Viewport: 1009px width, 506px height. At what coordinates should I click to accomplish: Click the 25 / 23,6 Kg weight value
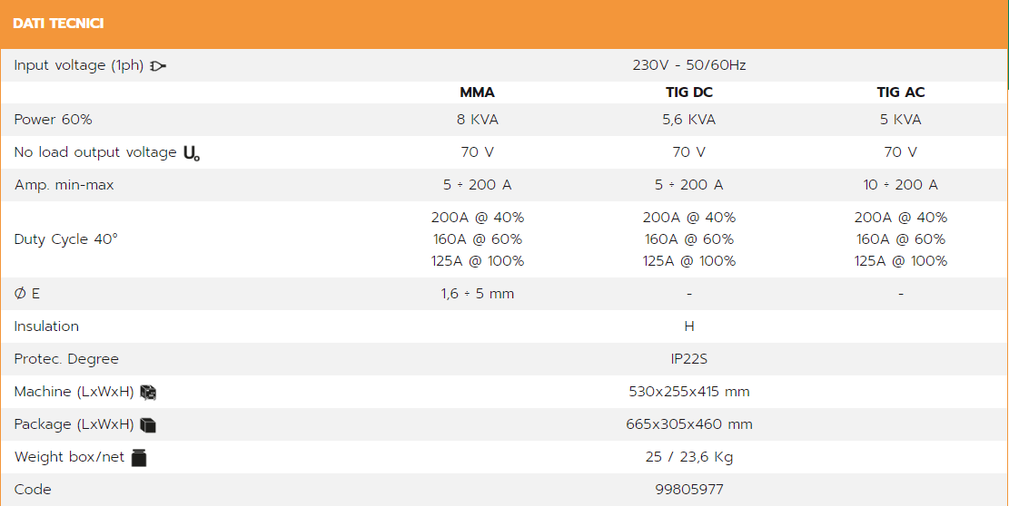pyautogui.click(x=689, y=458)
